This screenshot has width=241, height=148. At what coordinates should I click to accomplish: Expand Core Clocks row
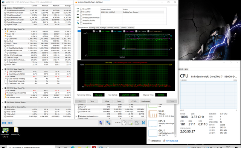5,38
